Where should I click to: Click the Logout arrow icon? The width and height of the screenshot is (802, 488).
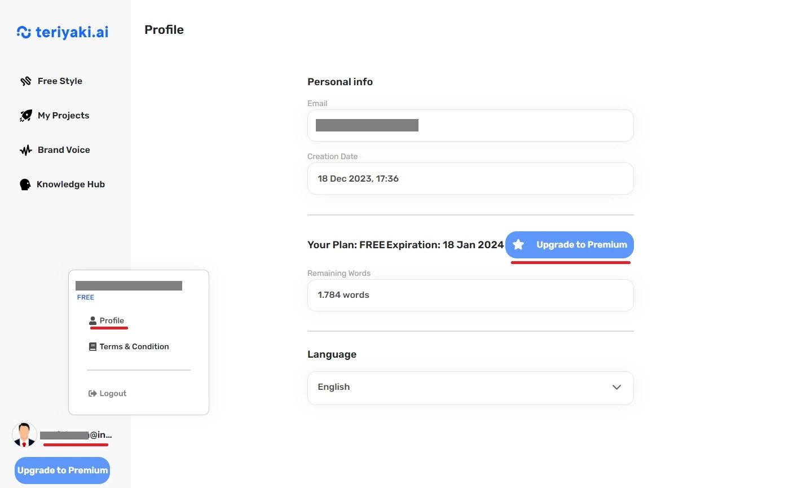click(x=92, y=393)
